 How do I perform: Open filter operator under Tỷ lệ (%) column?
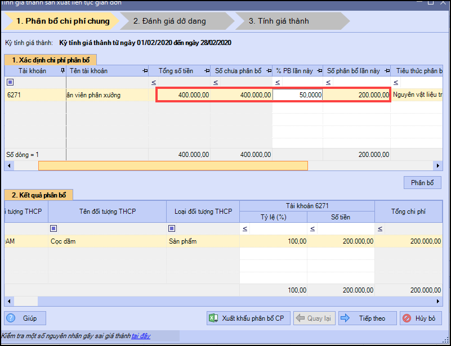(x=245, y=228)
